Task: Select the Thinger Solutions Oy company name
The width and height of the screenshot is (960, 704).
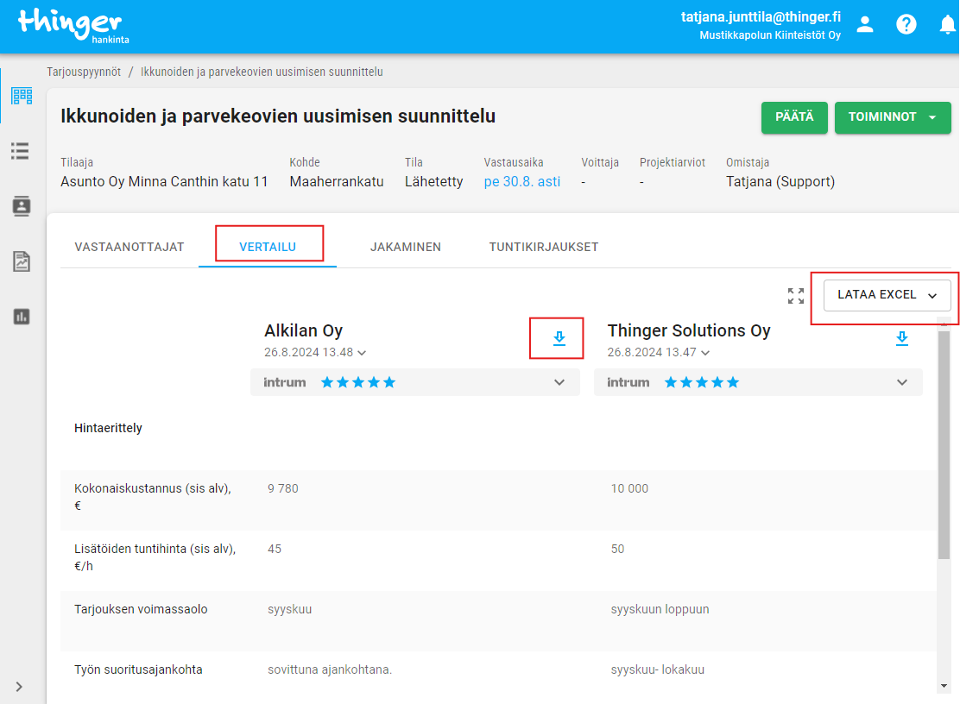Action: (x=689, y=330)
